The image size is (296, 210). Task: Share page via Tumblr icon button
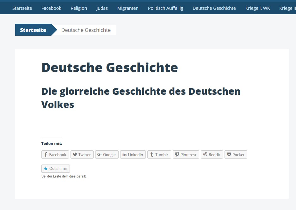pyautogui.click(x=159, y=154)
